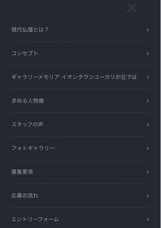161x228 pixels.
Task: Click the chevron beside ギャラリーメモリア row
Action: (x=148, y=77)
